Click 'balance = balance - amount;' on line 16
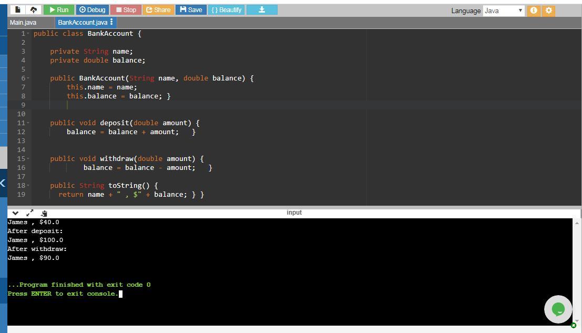This screenshot has width=582, height=333. pos(139,167)
